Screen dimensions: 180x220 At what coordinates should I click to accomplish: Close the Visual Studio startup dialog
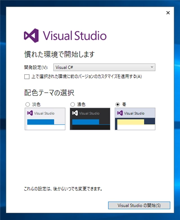coord(168,13)
